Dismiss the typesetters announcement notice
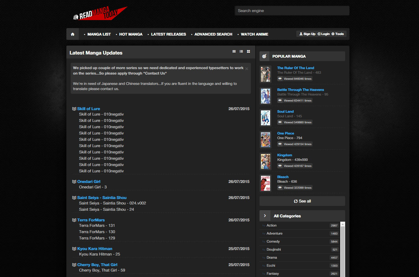Screen dimensions: 419x277 [x=247, y=69]
